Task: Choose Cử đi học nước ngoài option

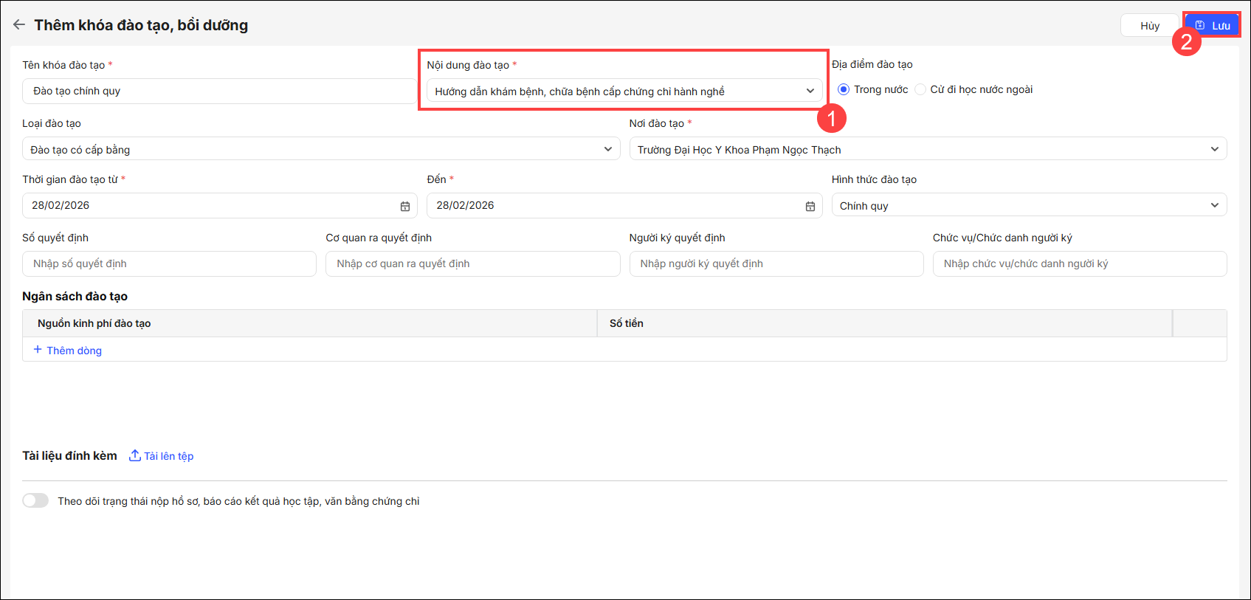Action: [920, 89]
